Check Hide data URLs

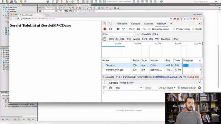pos(138,34)
